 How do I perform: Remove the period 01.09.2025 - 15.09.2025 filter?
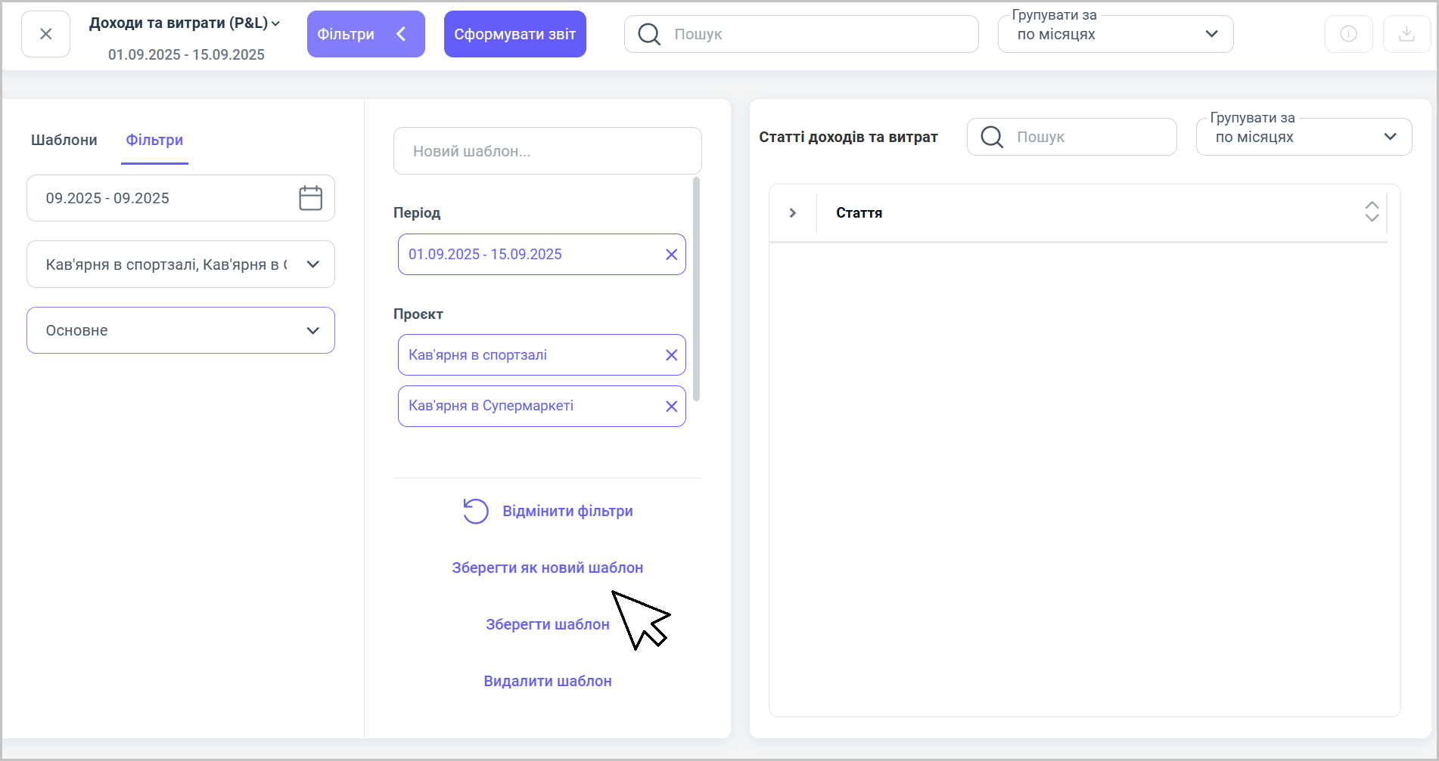coord(671,255)
